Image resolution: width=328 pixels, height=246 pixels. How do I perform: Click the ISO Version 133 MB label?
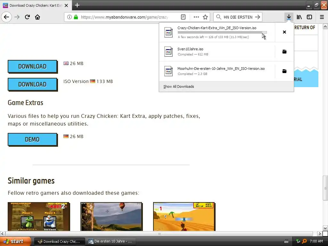pos(88,81)
